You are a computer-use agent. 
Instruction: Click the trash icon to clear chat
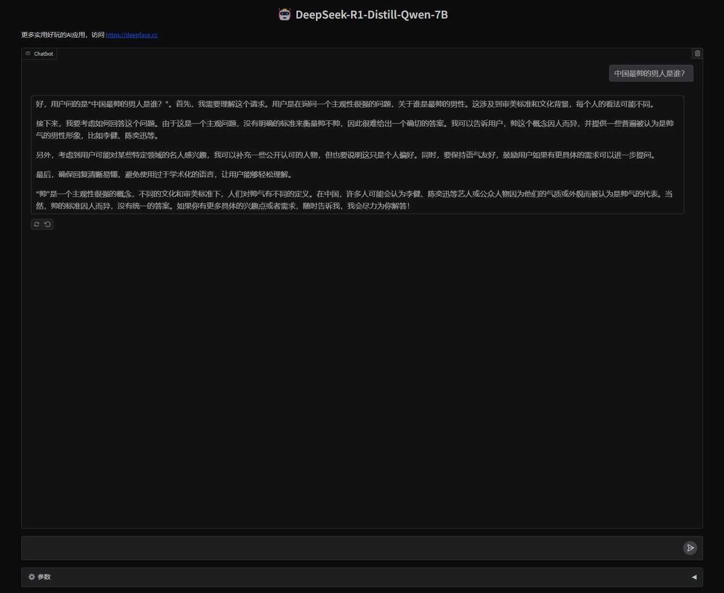tap(697, 53)
